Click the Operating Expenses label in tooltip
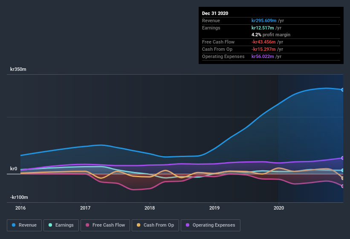This screenshot has width=350, height=239. pyautogui.click(x=223, y=56)
